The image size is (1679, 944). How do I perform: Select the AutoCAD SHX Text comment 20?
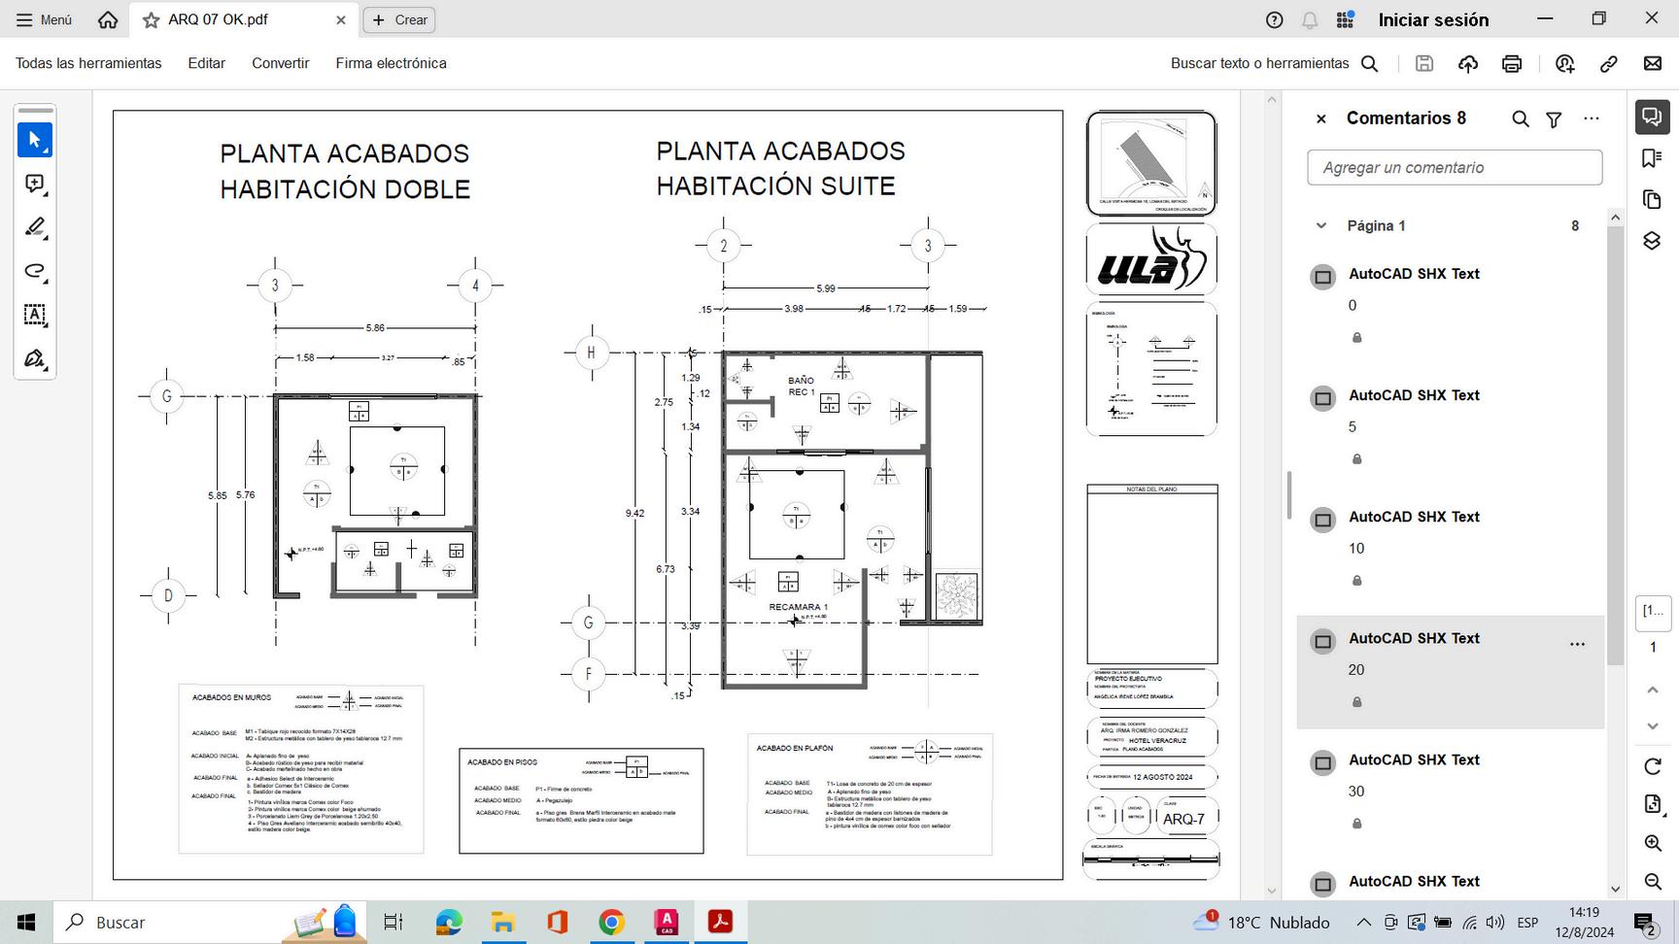point(1450,672)
